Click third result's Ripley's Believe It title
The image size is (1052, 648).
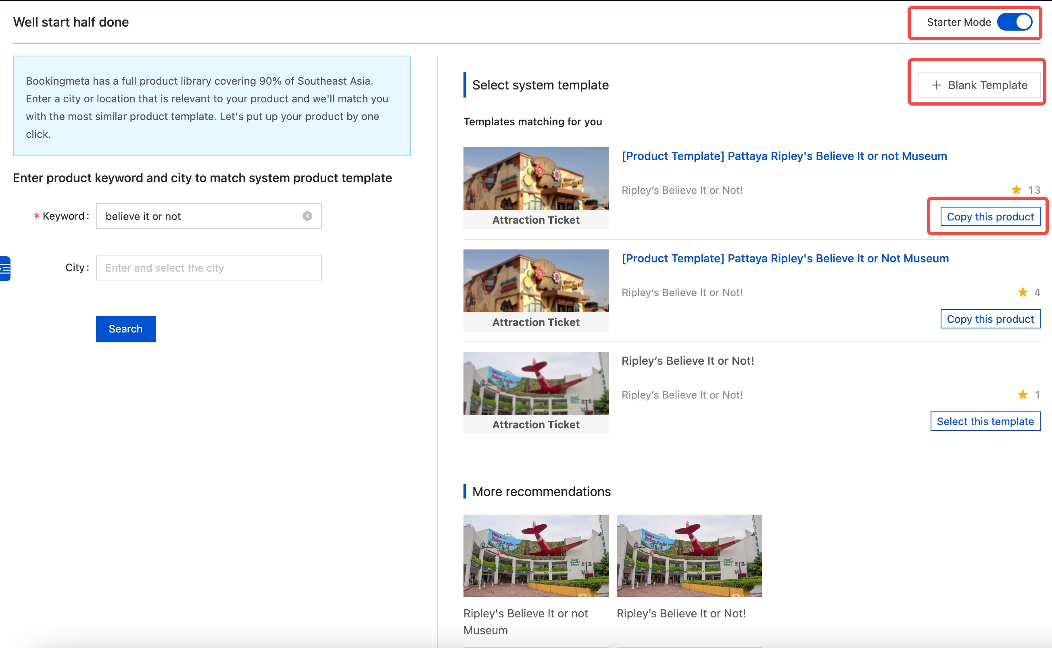(687, 361)
